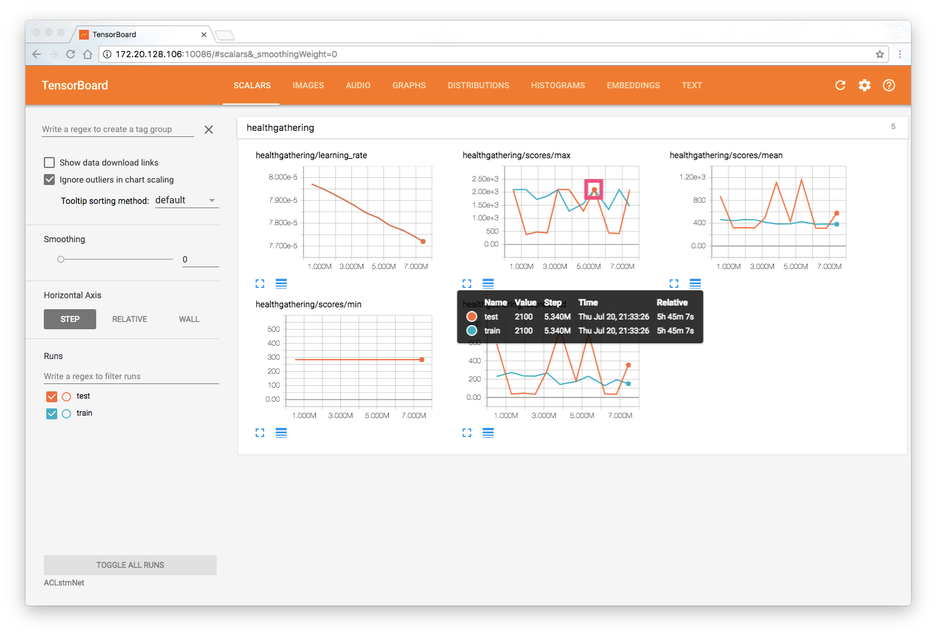The width and height of the screenshot is (936, 636).
Task: Enable Show data download links
Action: coord(49,162)
